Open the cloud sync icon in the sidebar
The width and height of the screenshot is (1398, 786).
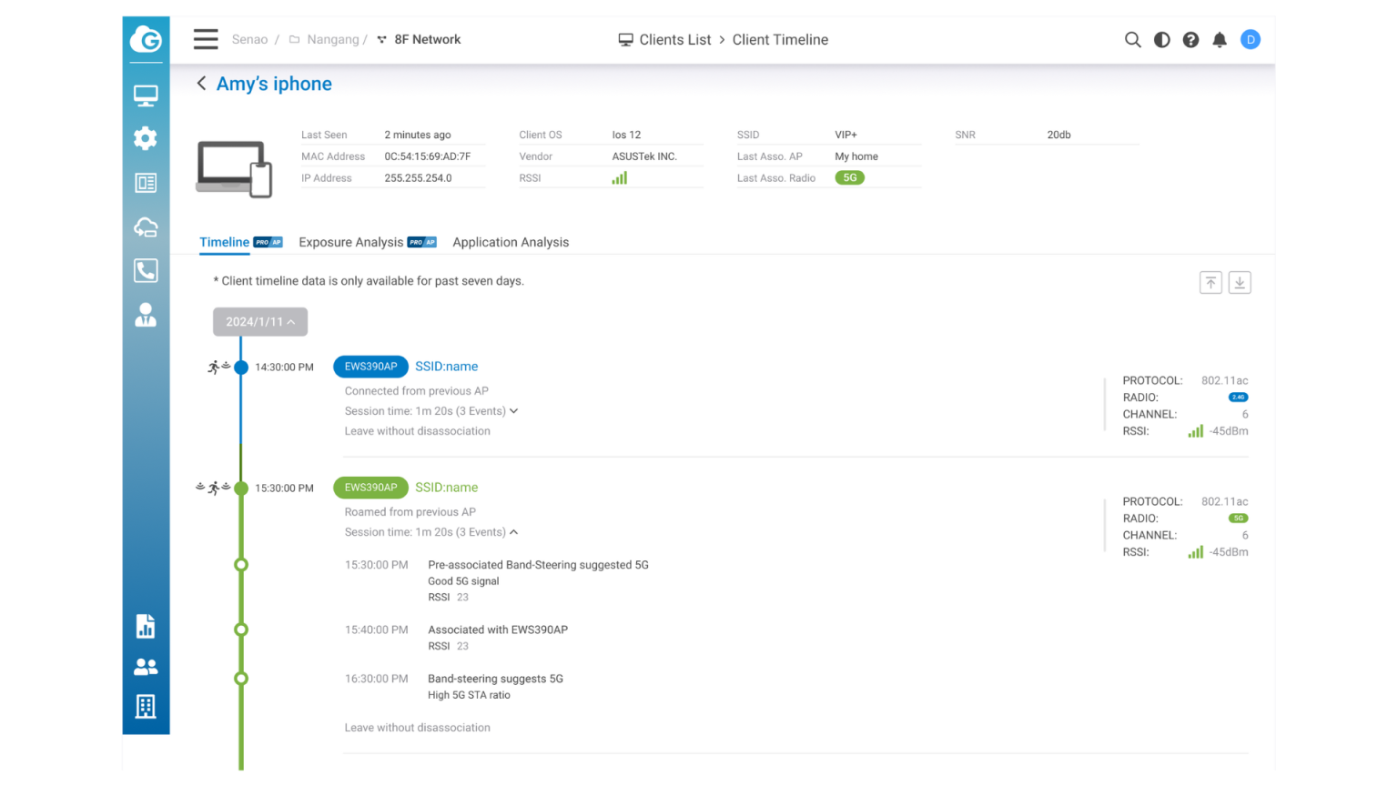tap(146, 227)
